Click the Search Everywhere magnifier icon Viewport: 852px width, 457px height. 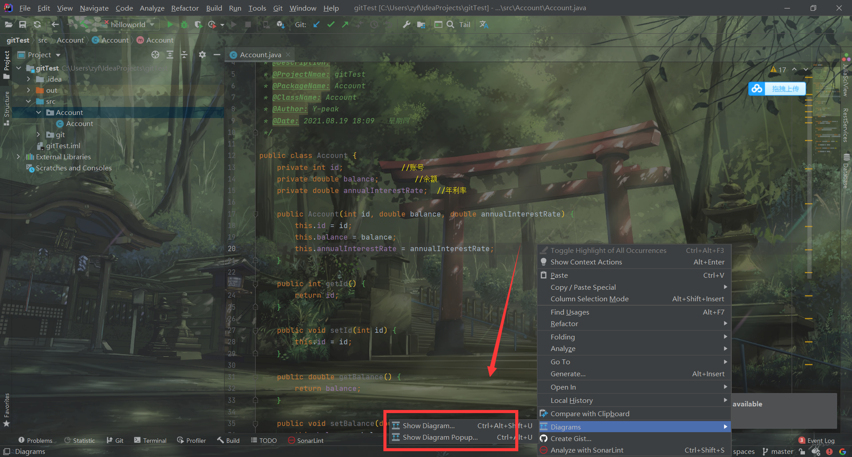450,24
